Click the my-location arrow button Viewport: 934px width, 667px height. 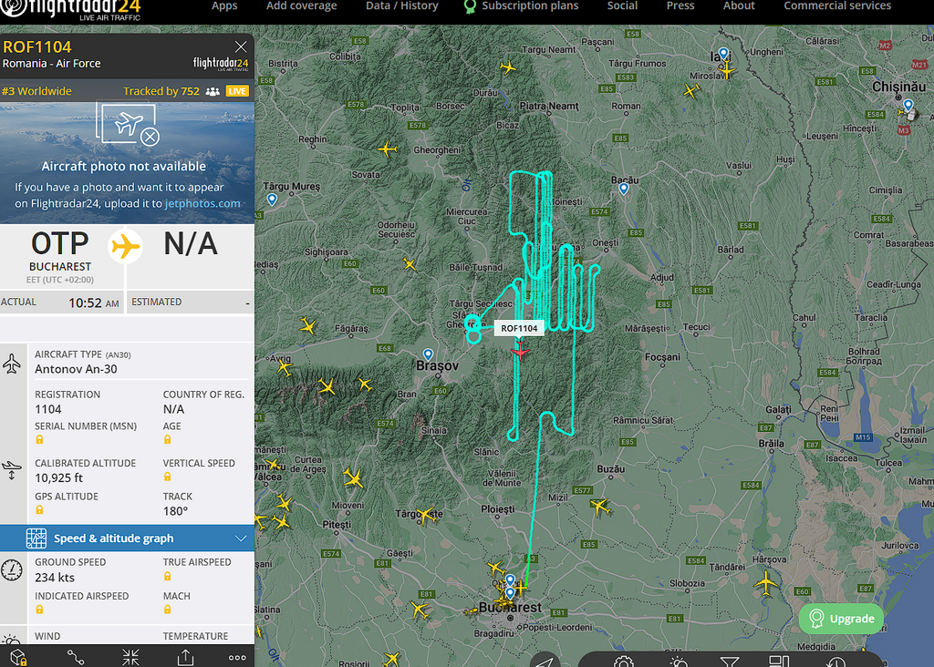[x=545, y=662]
